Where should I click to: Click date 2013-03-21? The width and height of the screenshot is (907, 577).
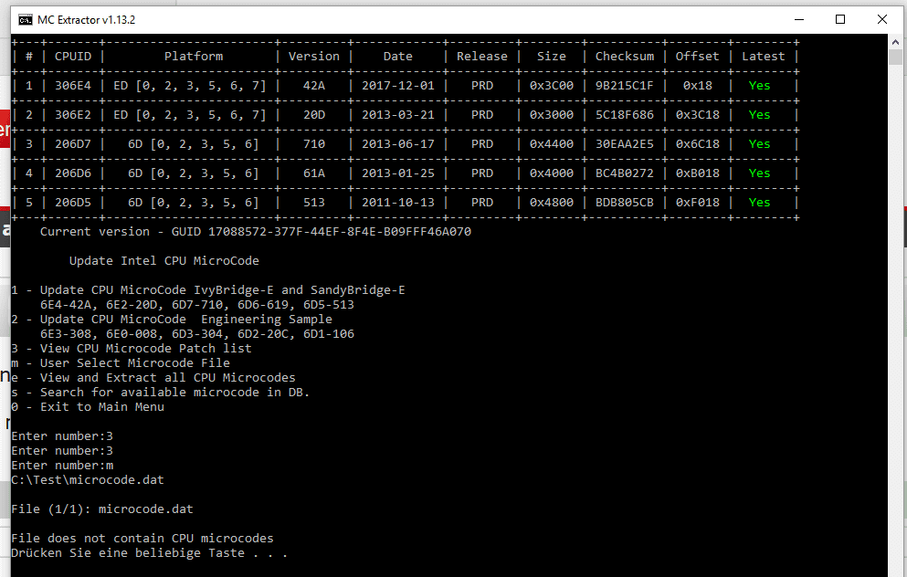pos(398,114)
